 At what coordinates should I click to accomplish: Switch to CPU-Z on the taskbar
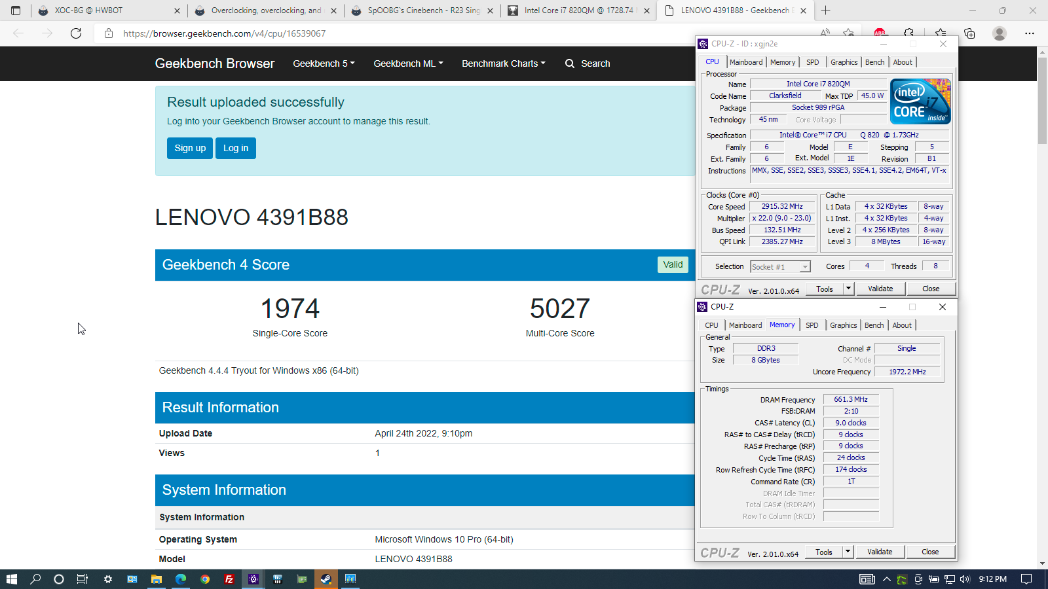point(253,579)
